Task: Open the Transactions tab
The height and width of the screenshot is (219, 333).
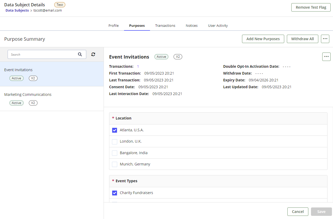Action: click(x=165, y=25)
